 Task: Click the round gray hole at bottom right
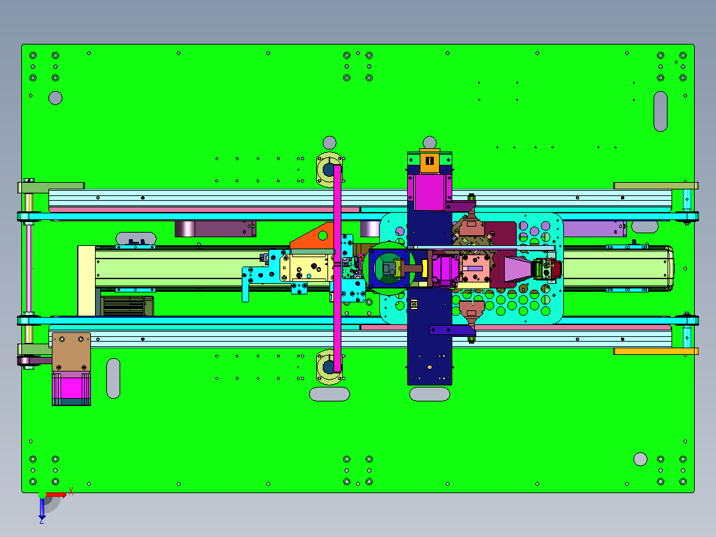640,459
